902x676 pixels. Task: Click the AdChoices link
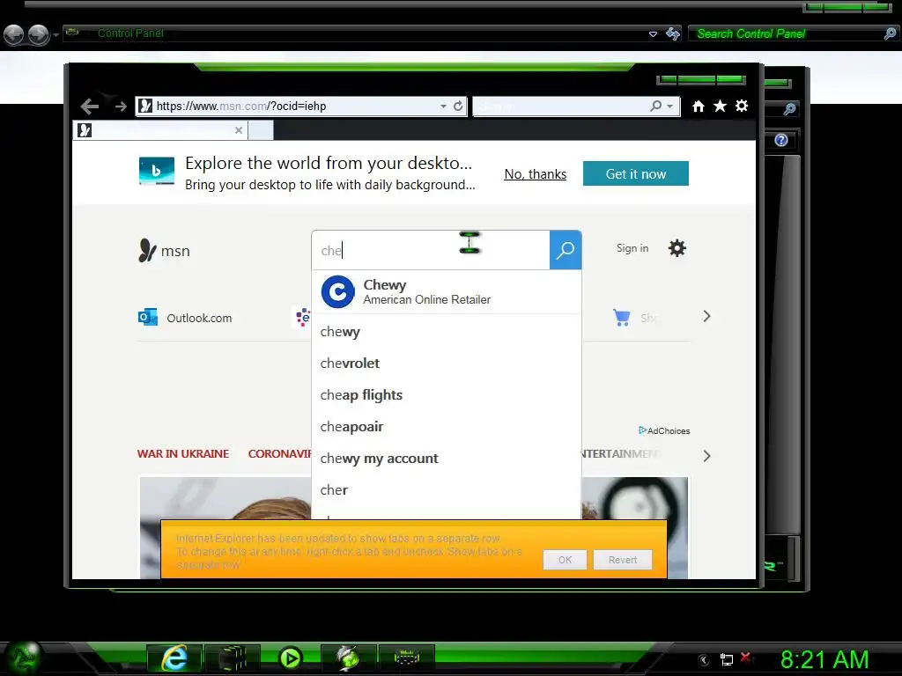(664, 430)
